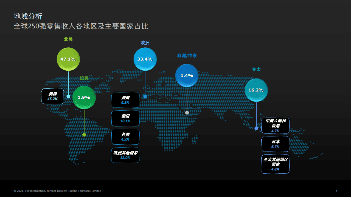Click the 地域分析 slide title
Image resolution: width=351 pixels, height=197 pixels.
pyautogui.click(x=28, y=16)
